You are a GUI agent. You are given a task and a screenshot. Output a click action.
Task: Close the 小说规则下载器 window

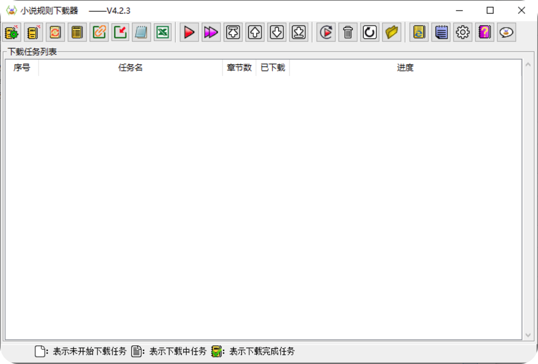(521, 10)
